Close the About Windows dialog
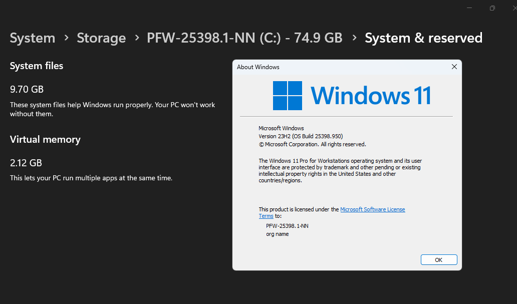517x304 pixels. (454, 67)
